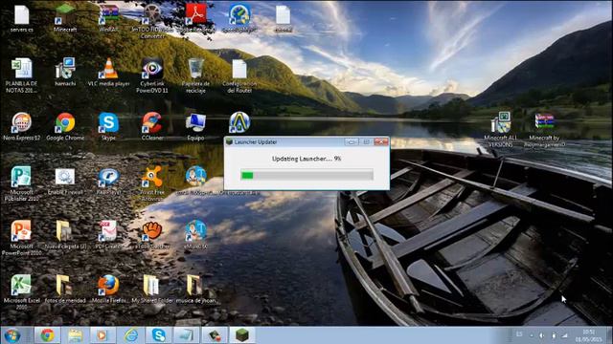Screen dimensions: 613x344
Task: Open Windows Explorer from the taskbar
Action: click(75, 335)
